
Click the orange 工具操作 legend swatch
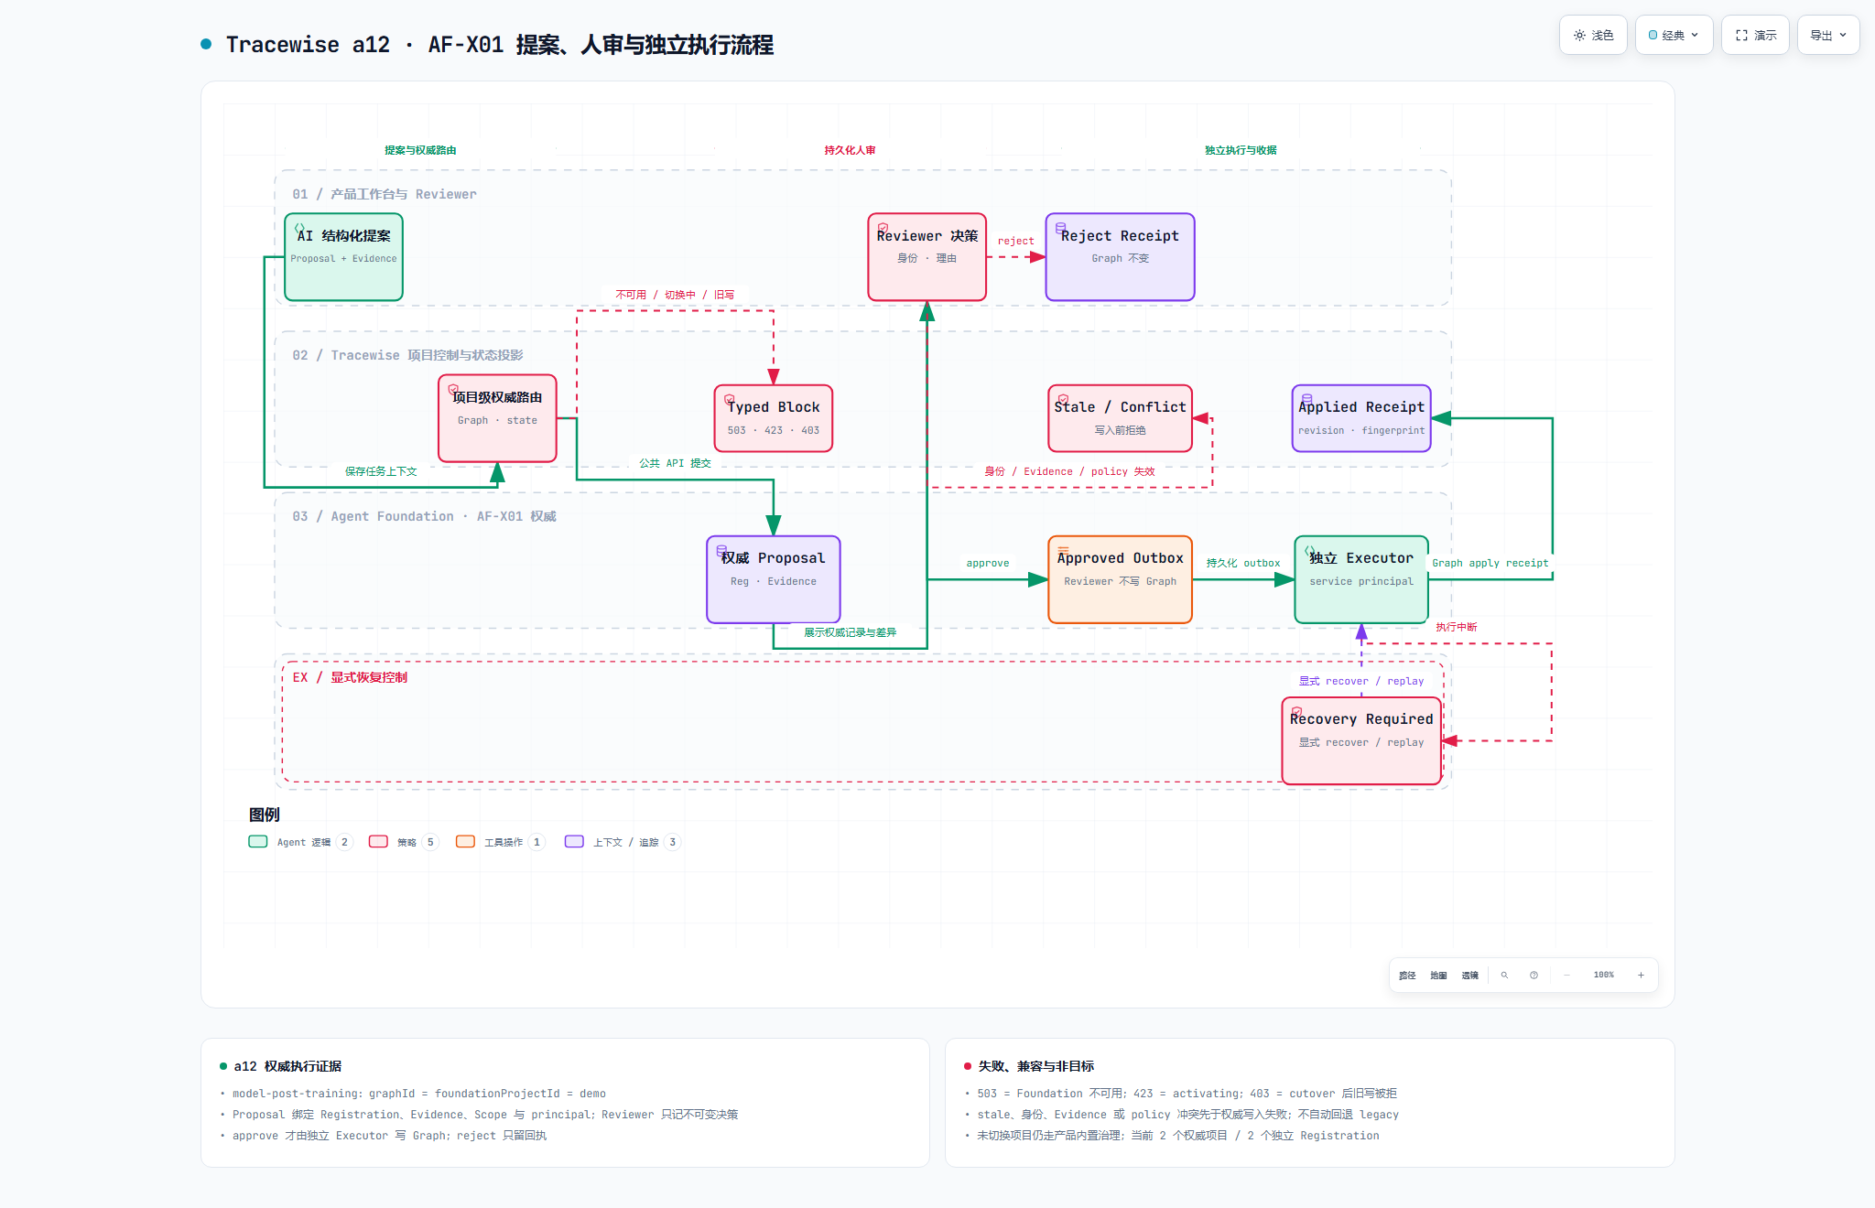pos(465,842)
